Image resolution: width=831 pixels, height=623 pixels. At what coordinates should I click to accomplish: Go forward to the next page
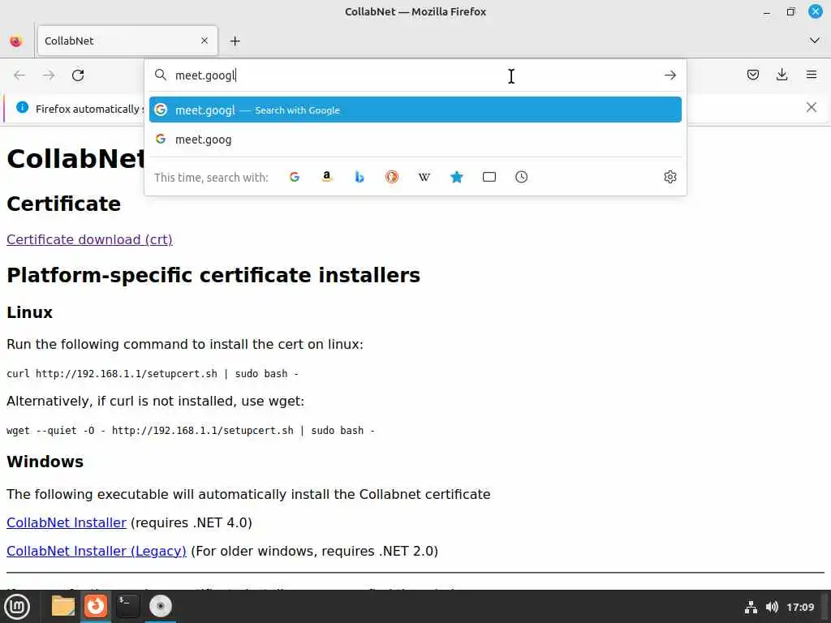coord(49,75)
